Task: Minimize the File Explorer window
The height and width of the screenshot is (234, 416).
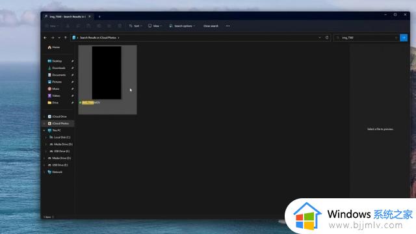Action: 385,14
